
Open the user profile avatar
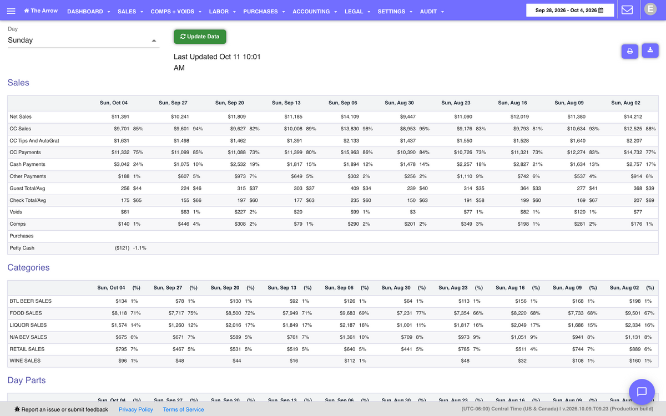[650, 9]
